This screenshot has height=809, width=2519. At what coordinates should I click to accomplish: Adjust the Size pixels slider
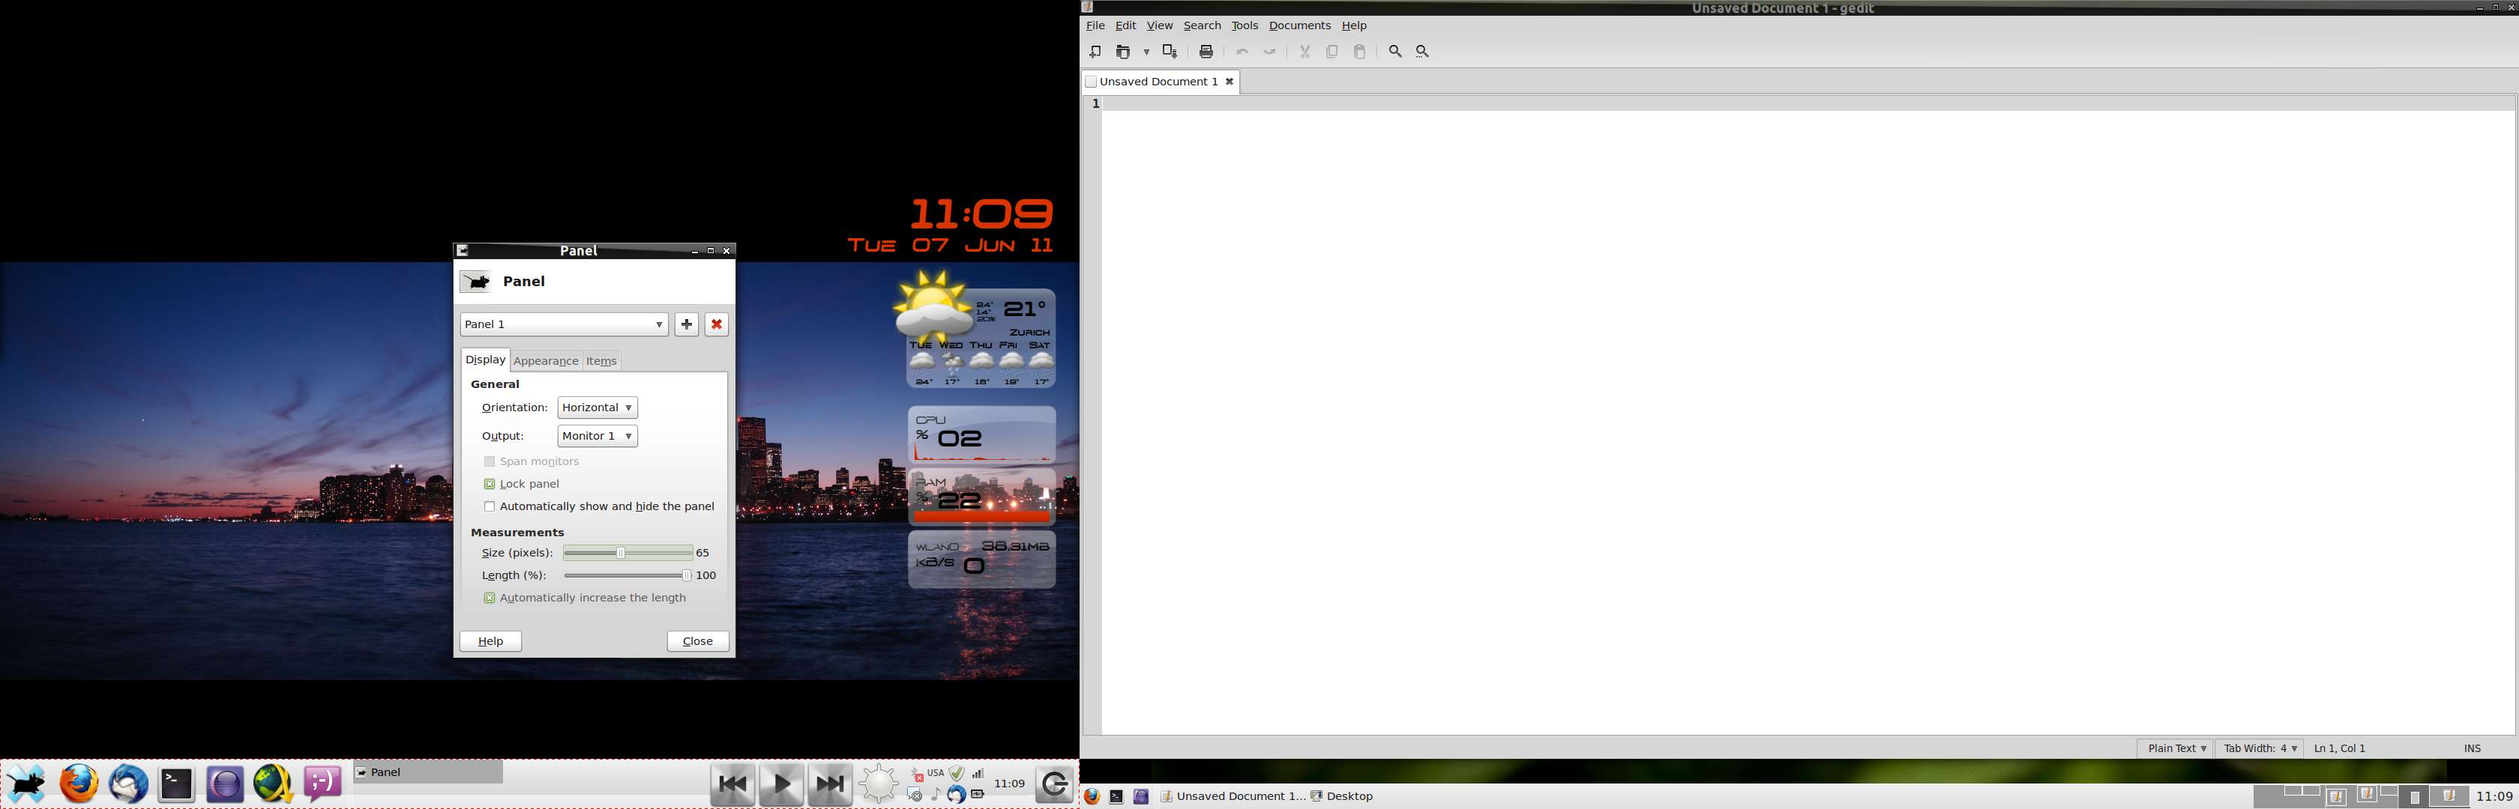coord(621,553)
